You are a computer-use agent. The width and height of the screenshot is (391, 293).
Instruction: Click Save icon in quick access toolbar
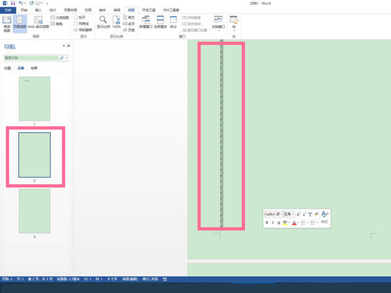[x=13, y=3]
